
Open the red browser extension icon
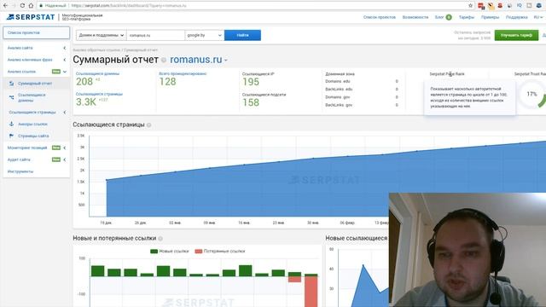pyautogui.click(x=481, y=6)
